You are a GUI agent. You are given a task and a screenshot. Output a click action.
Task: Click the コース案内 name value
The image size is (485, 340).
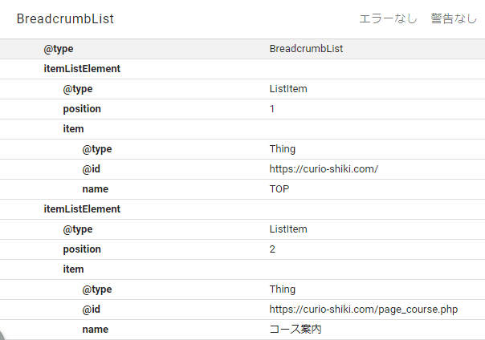(x=295, y=330)
